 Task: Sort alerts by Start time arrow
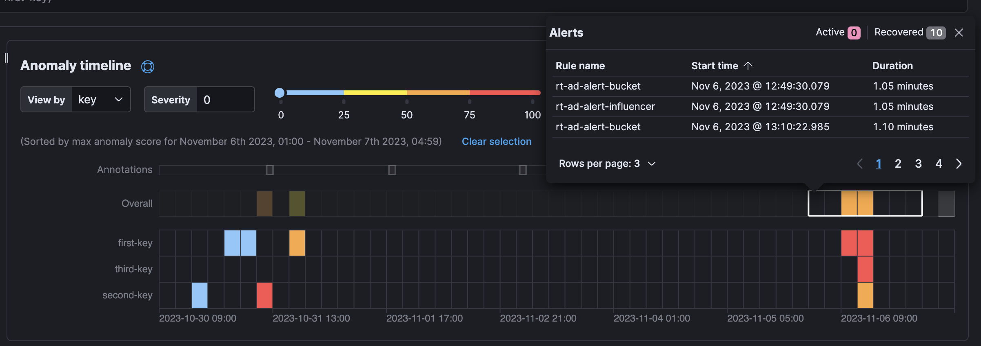point(748,66)
